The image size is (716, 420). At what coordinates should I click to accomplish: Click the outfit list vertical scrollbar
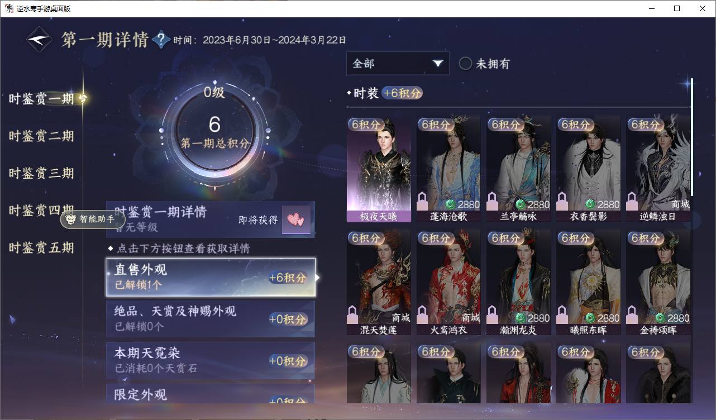692,137
